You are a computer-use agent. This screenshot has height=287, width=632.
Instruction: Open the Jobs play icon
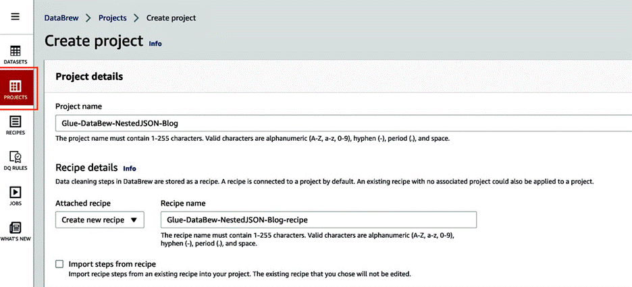(x=16, y=192)
